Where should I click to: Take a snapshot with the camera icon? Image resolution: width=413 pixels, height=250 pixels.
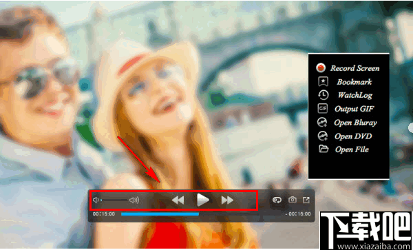[292, 200]
